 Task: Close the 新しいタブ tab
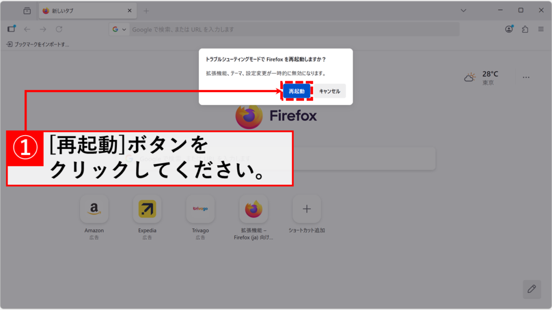click(x=129, y=11)
